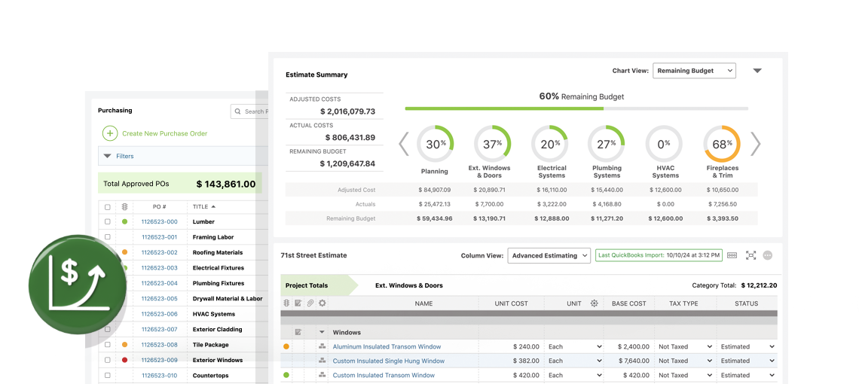This screenshot has width=859, height=384.
Task: Click the Fireplaces & Trim 68% donut chart
Action: [722, 144]
